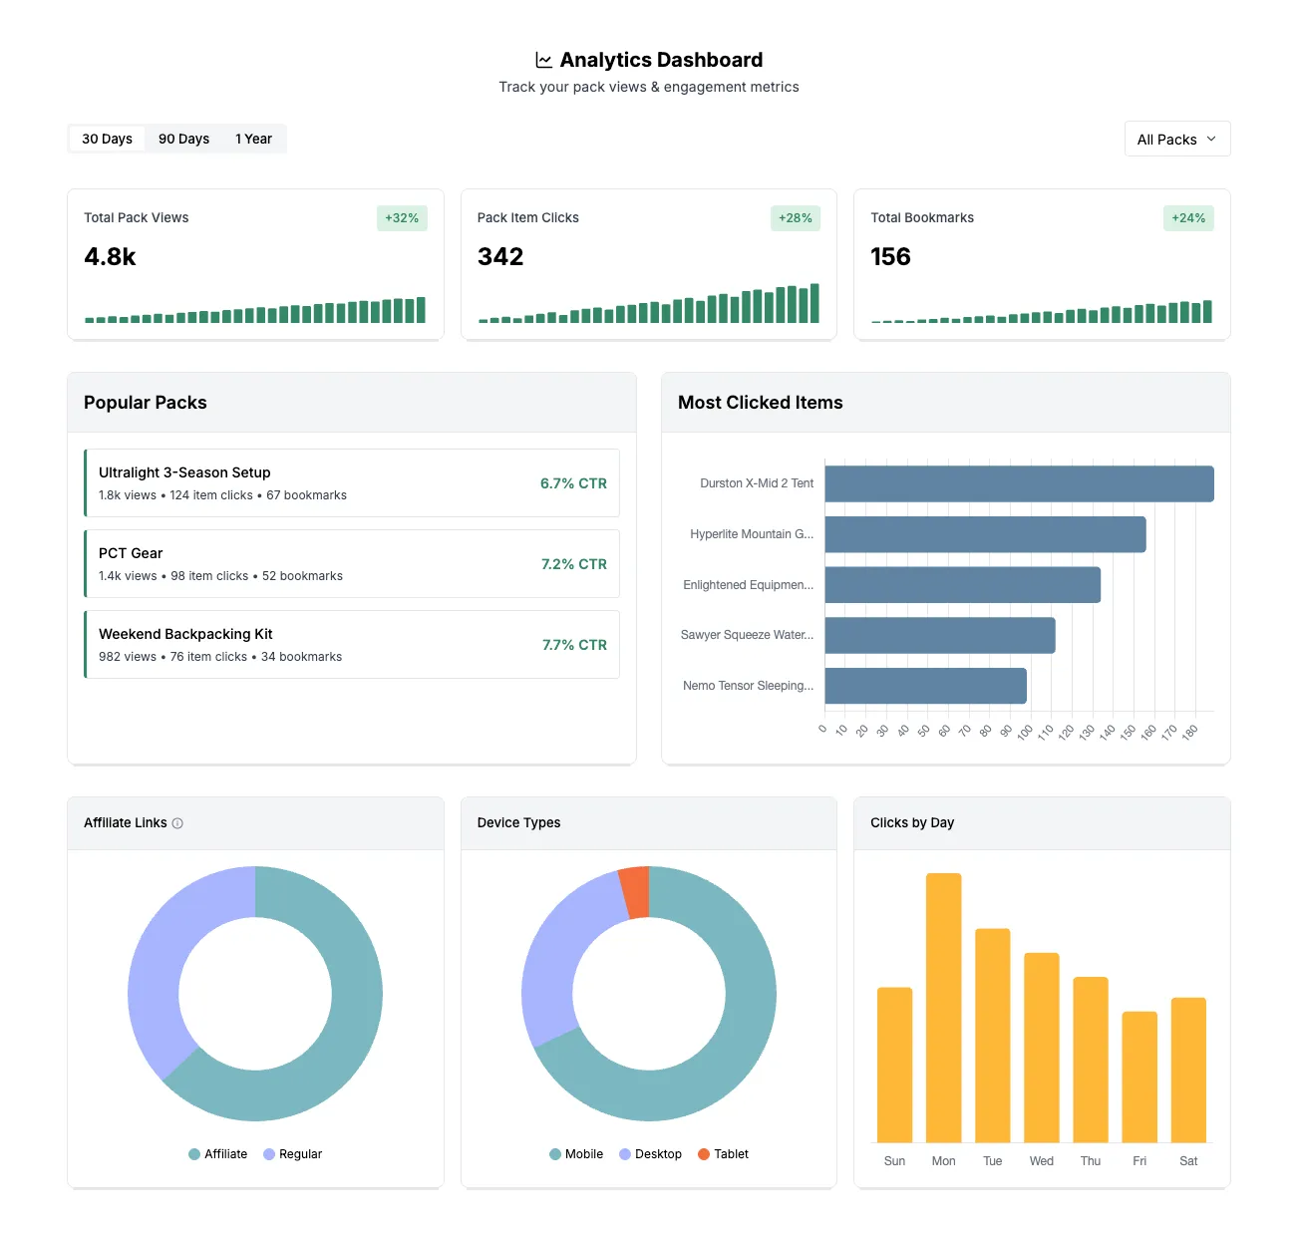Toggle the Tablet legend entry
Image resolution: width=1299 pixels, height=1235 pixels.
pos(723,1153)
